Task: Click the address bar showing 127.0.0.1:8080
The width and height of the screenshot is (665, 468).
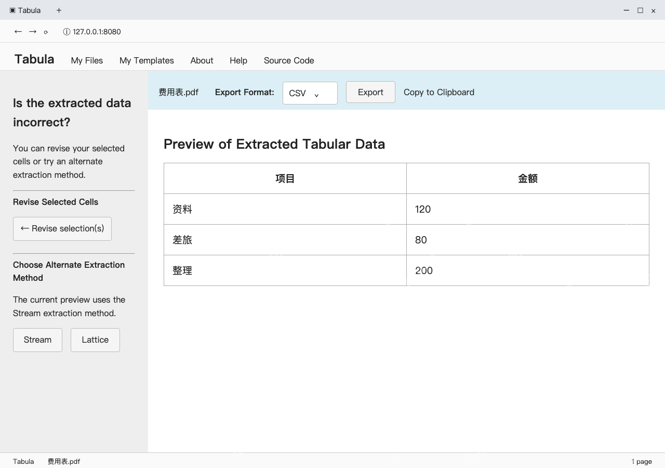Action: pos(97,32)
